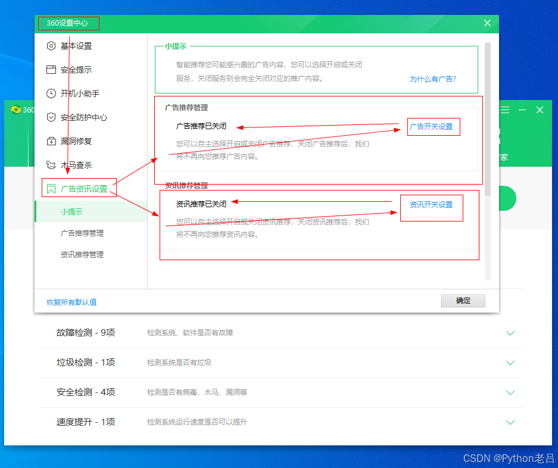Open 广告开关设置 link

(431, 127)
